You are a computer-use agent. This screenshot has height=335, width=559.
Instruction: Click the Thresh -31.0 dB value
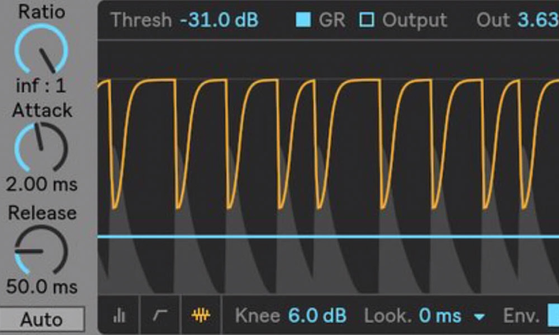tap(219, 20)
